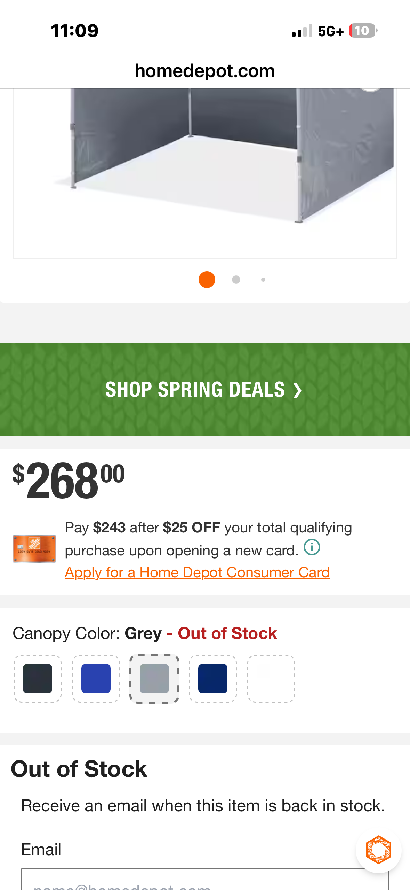Screen dimensions: 410x890
Task: Go to the third image carousel dot
Action: pyautogui.click(x=263, y=280)
